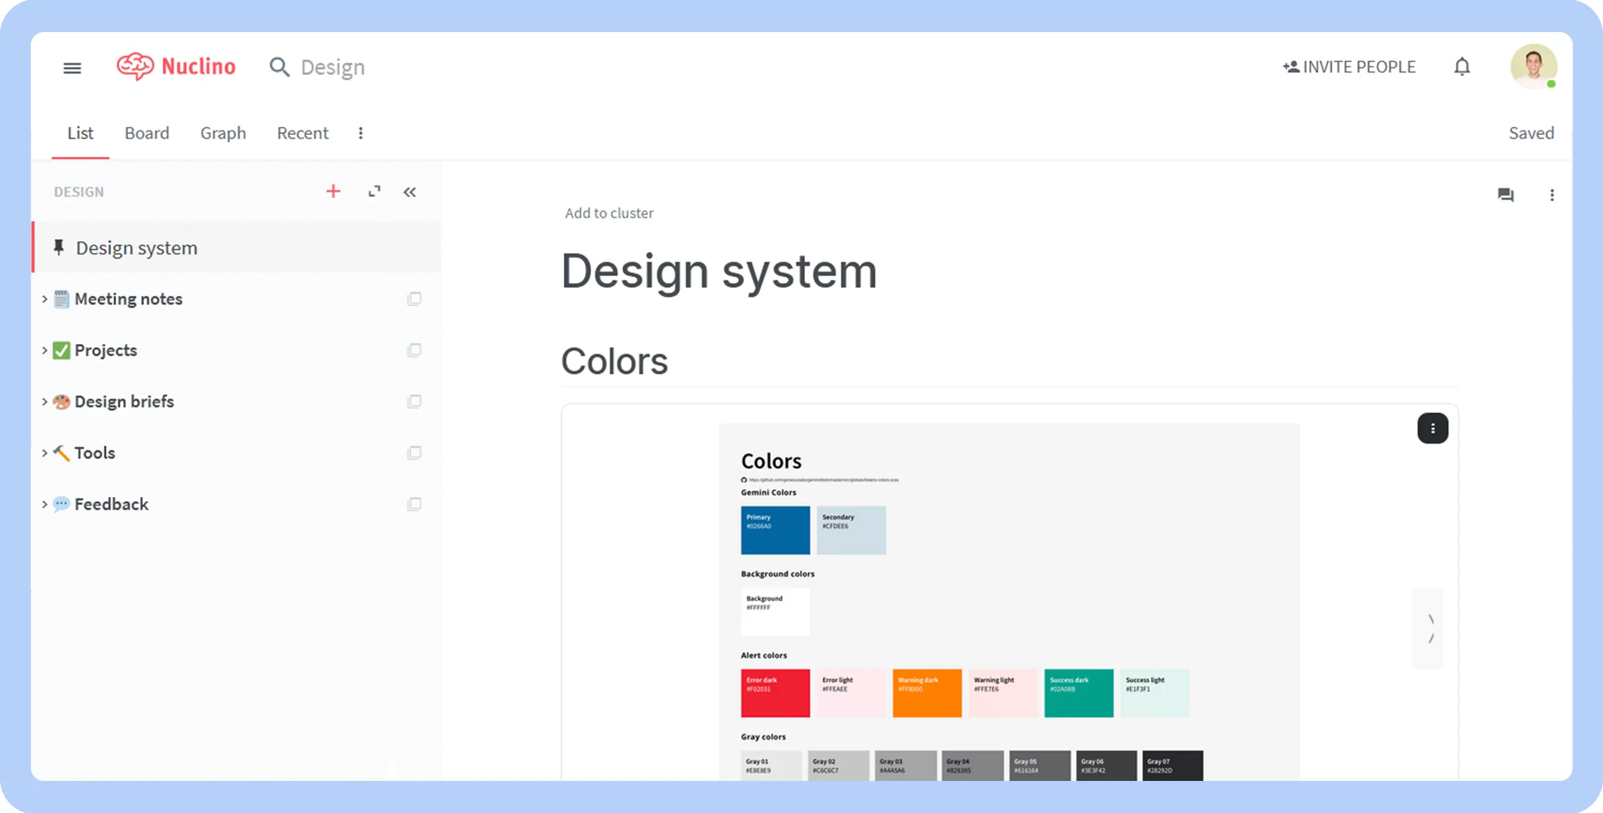The image size is (1603, 813).
Task: Expand the Design panel to fullscreen
Action: tap(373, 191)
